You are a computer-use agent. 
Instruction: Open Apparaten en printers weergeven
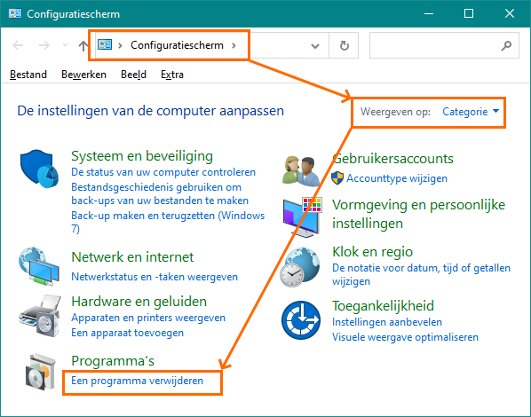coord(148,318)
